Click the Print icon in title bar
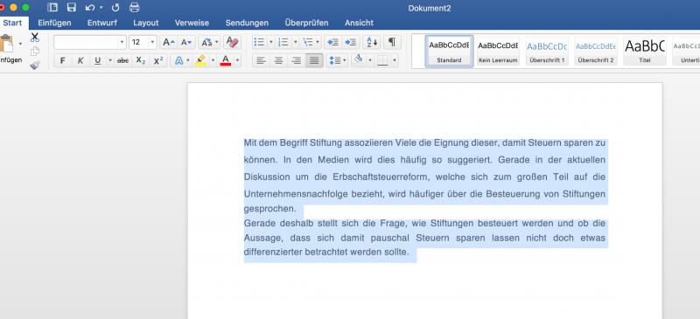 (135, 7)
